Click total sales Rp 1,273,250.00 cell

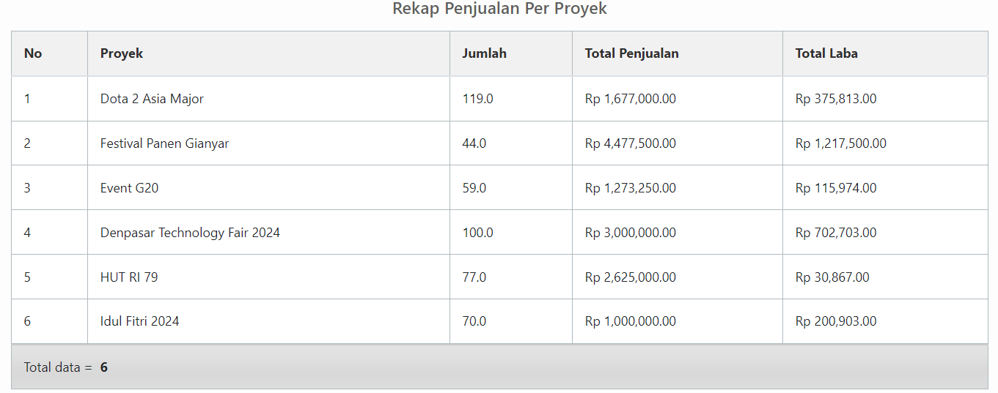pyautogui.click(x=630, y=188)
